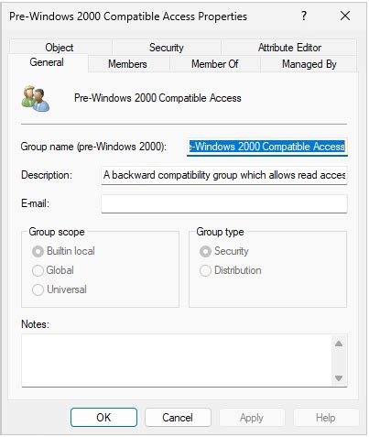Click the E-mail input field
This screenshot has height=437, width=369.
(224, 203)
